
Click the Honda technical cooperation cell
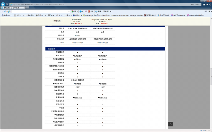click(x=78, y=36)
